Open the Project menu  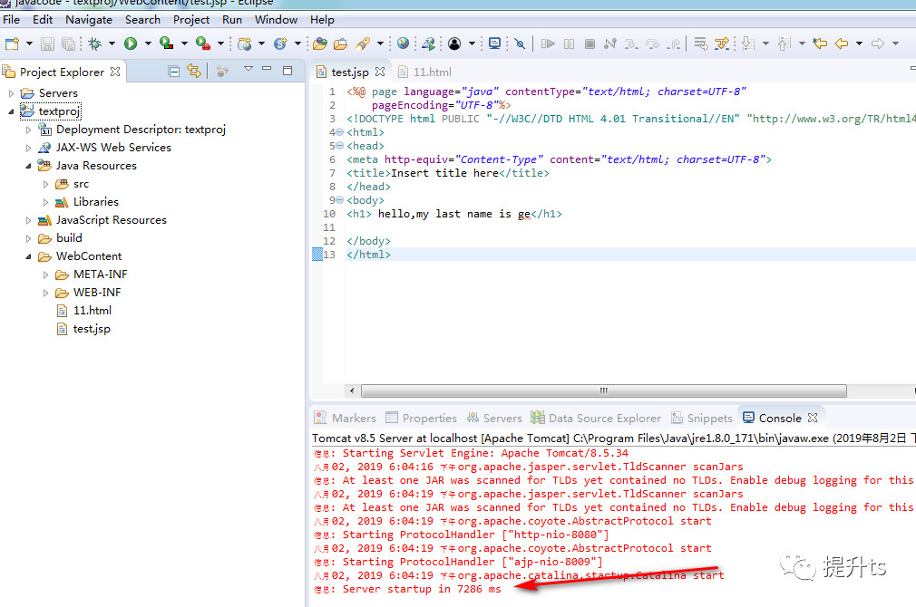191,19
